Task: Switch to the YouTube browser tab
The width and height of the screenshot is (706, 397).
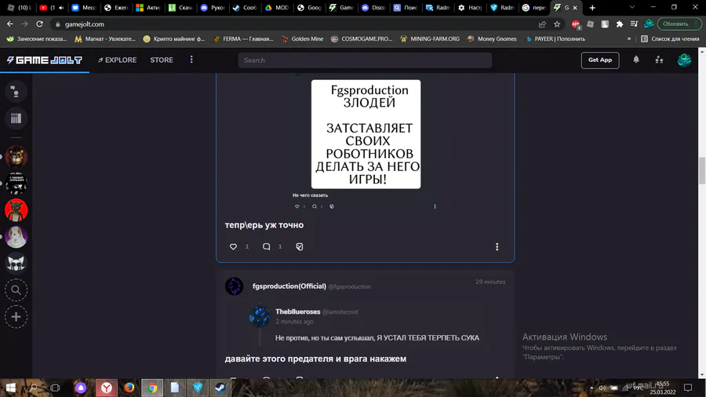Action: (x=51, y=8)
